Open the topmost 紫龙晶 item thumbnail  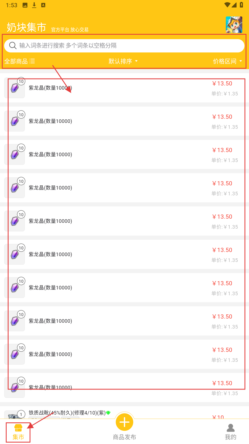pos(15,88)
